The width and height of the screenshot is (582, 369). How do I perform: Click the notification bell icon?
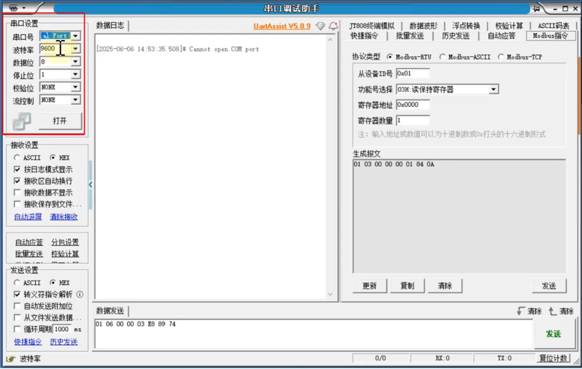[x=333, y=26]
